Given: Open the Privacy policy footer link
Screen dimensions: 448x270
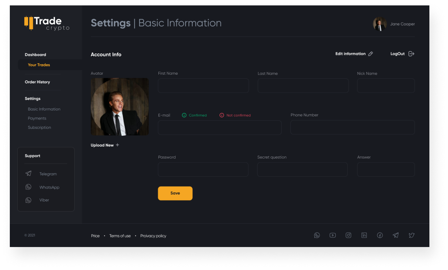Looking at the screenshot, I should 153,236.
